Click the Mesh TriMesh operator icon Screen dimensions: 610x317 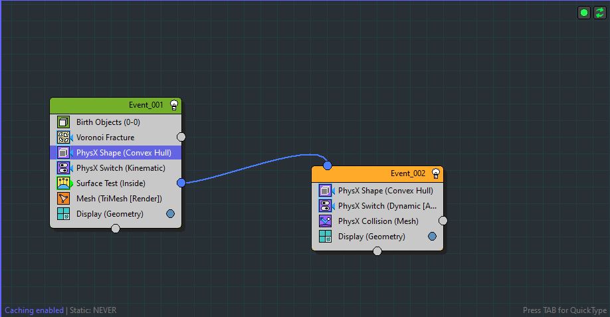click(x=63, y=198)
